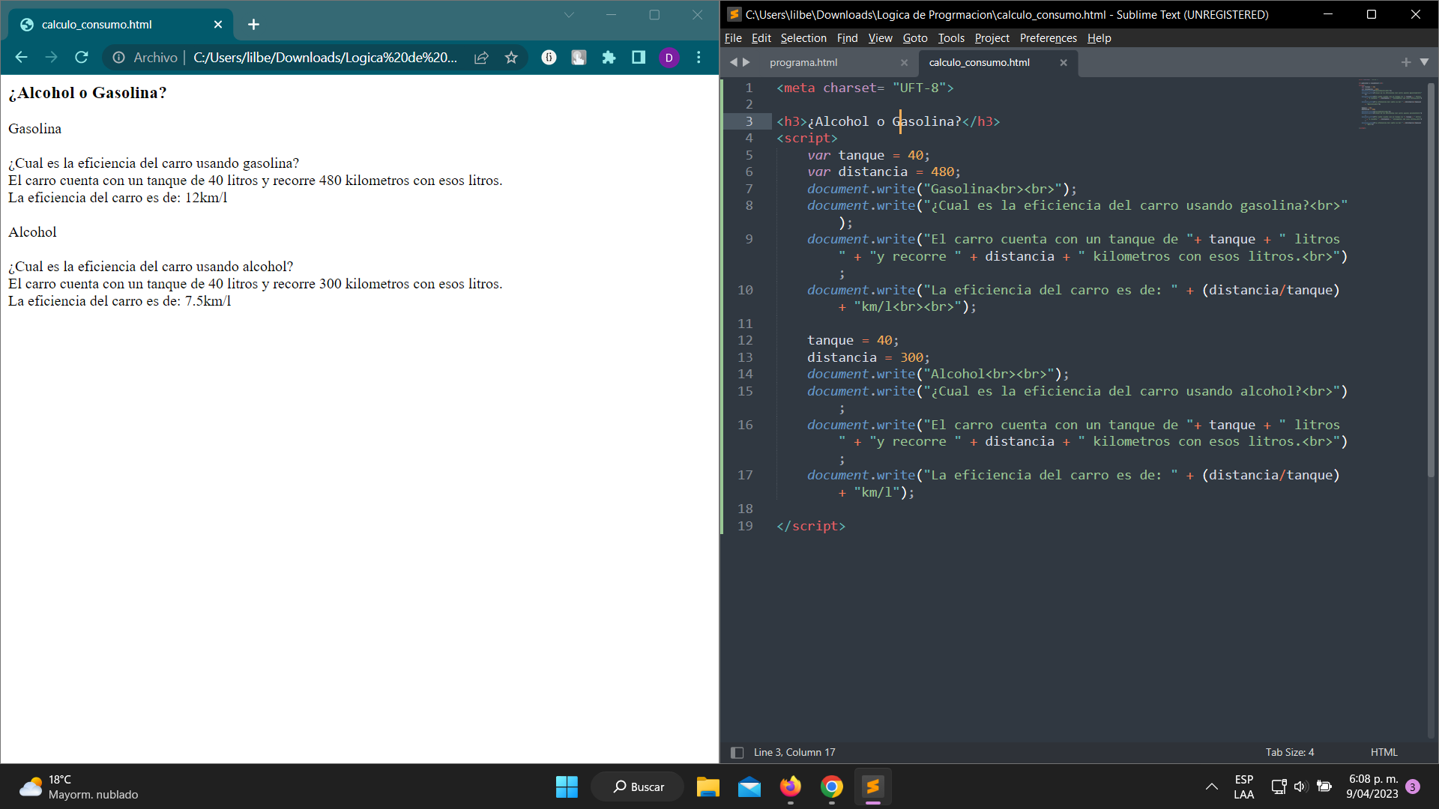Open Chrome three-dot menu
Screen dimensions: 1439x809
point(699,58)
